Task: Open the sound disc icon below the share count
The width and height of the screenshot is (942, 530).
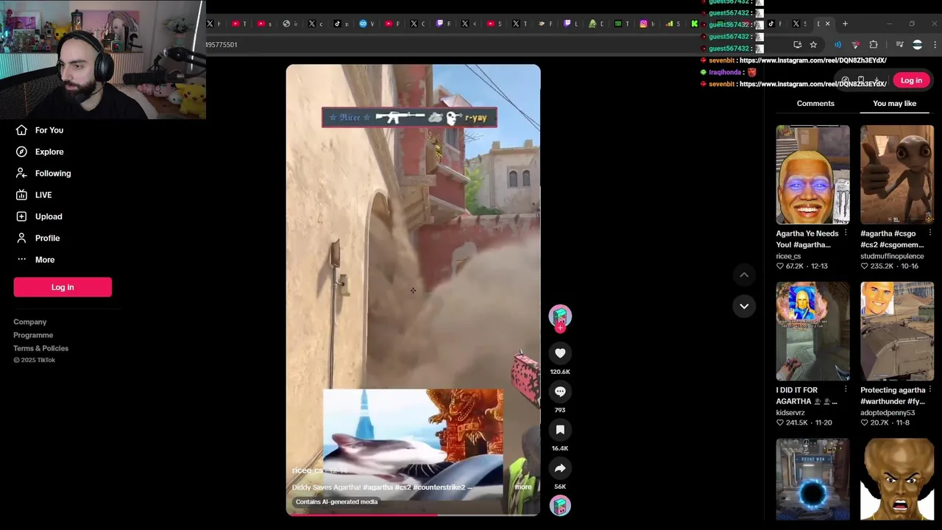Action: tap(560, 506)
